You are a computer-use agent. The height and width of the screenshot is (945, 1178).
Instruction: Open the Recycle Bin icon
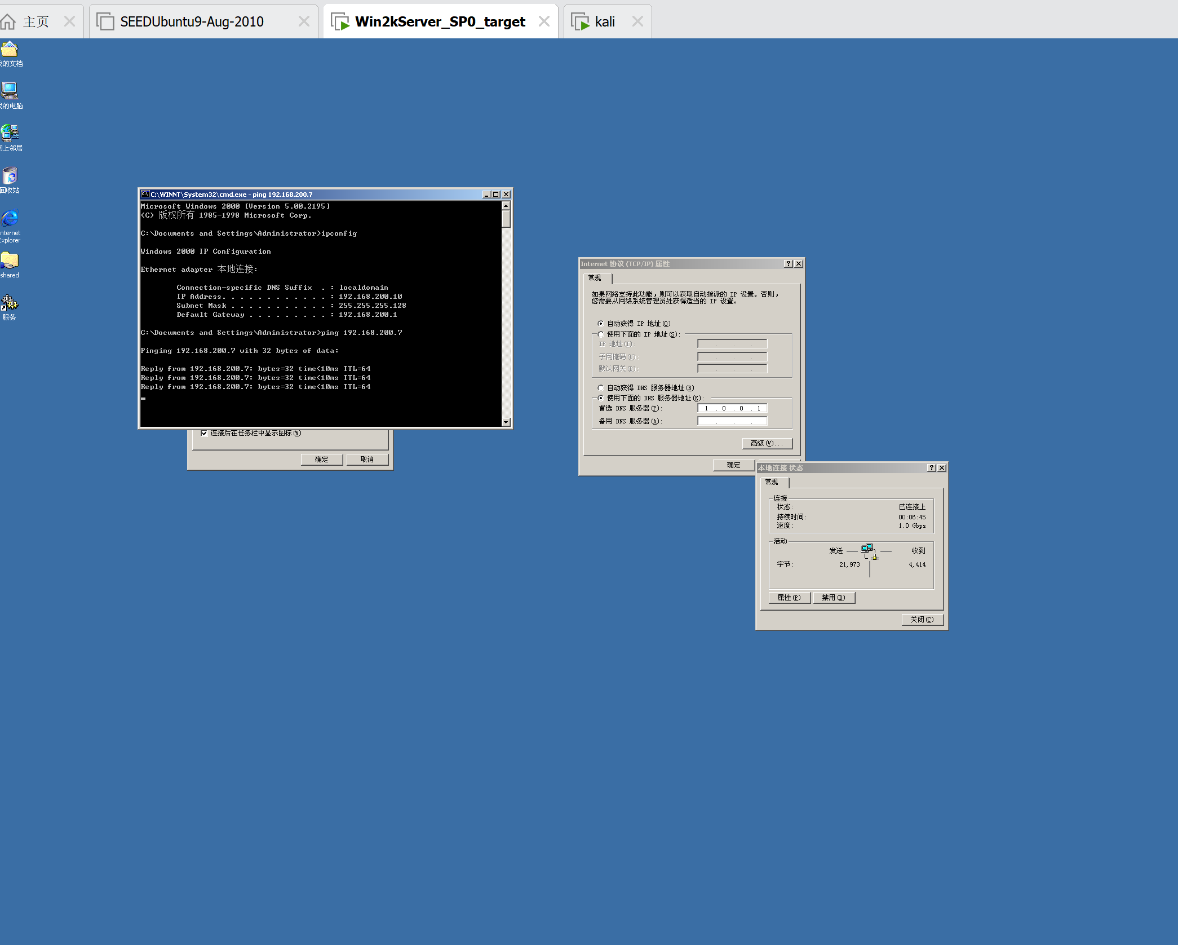coord(10,176)
